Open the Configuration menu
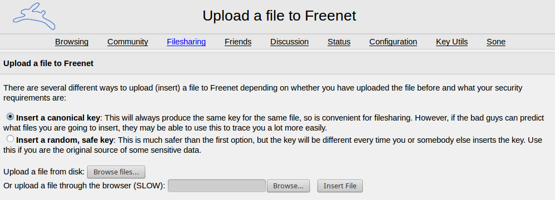 (x=393, y=42)
